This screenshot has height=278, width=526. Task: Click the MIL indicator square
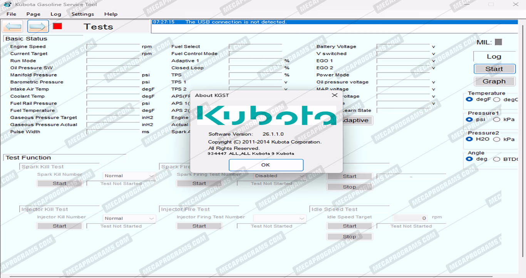click(x=498, y=42)
